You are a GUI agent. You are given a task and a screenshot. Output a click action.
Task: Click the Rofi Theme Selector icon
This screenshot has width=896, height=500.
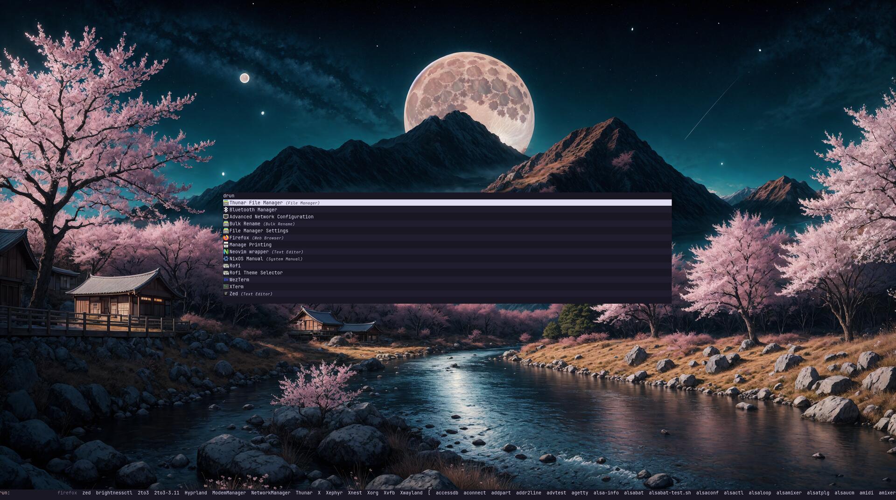click(x=226, y=273)
